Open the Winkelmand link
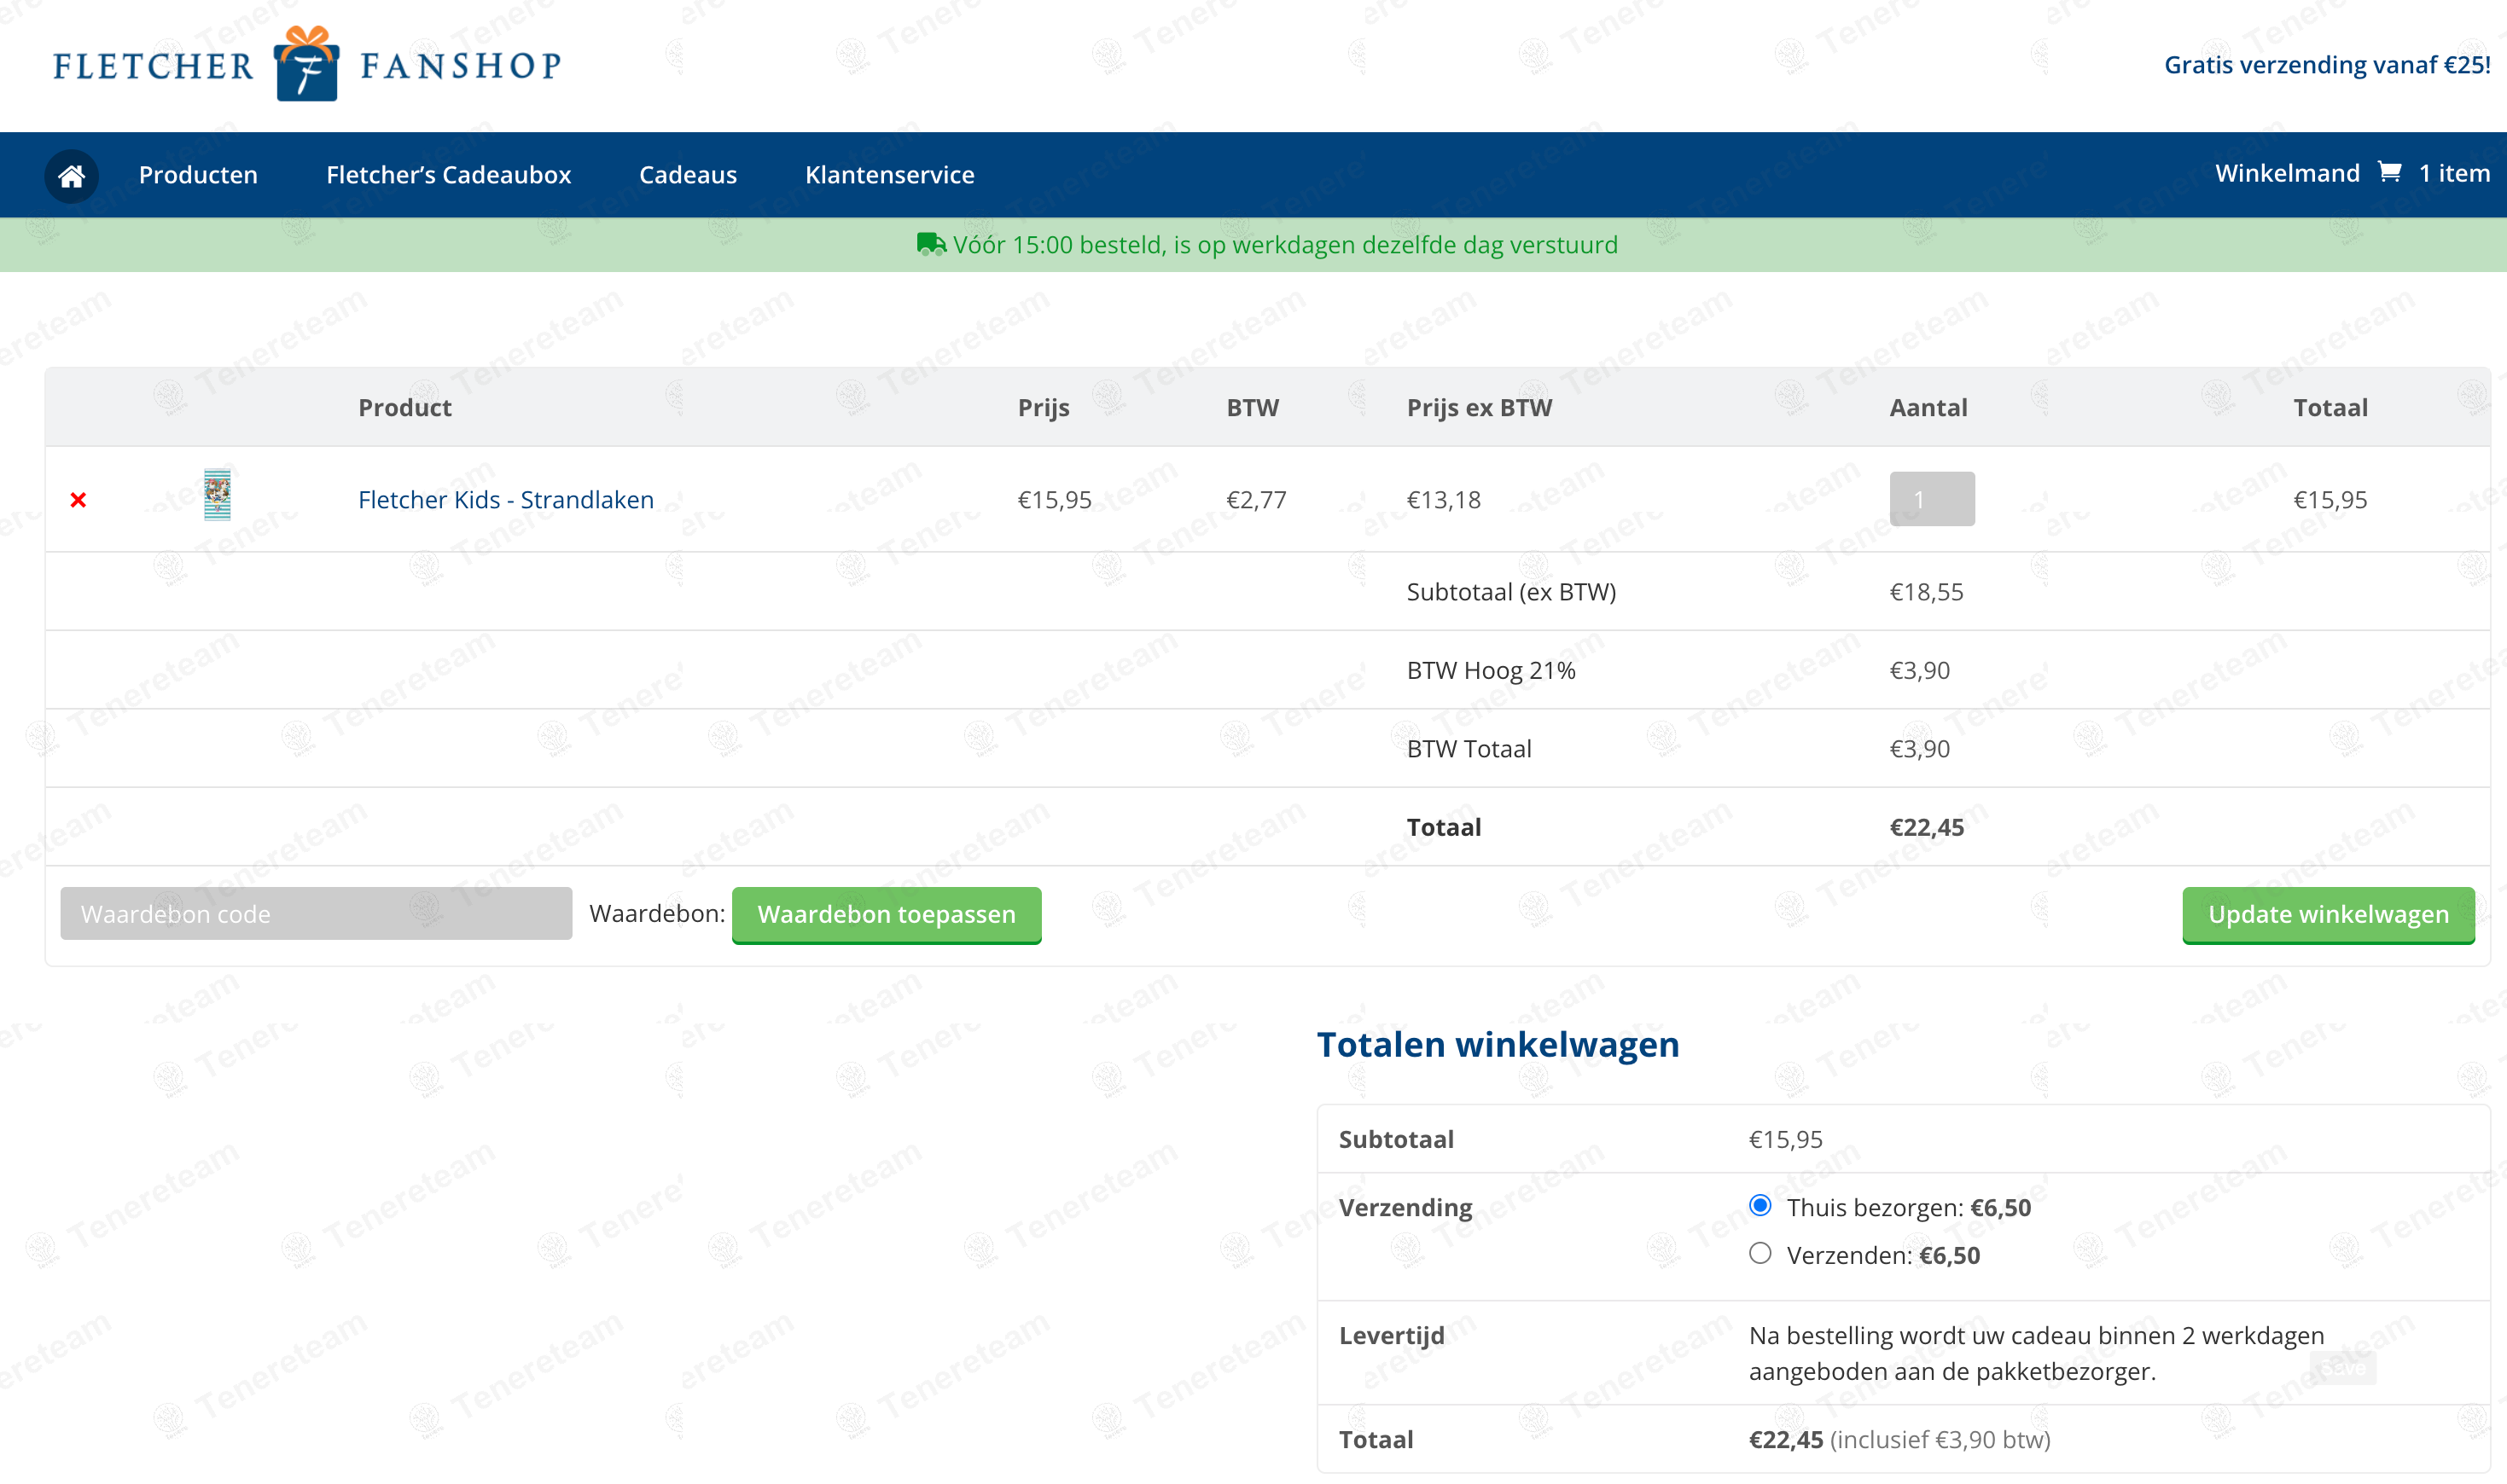The height and width of the screenshot is (1484, 2507). tap(2287, 173)
